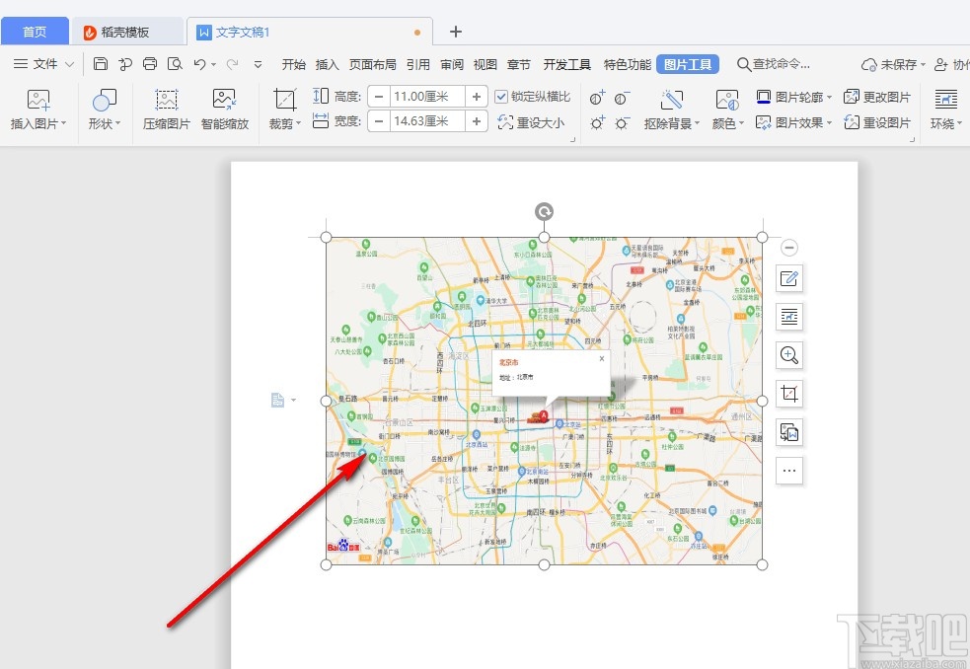Click the crop icon in the floating right sidebar

(x=789, y=394)
